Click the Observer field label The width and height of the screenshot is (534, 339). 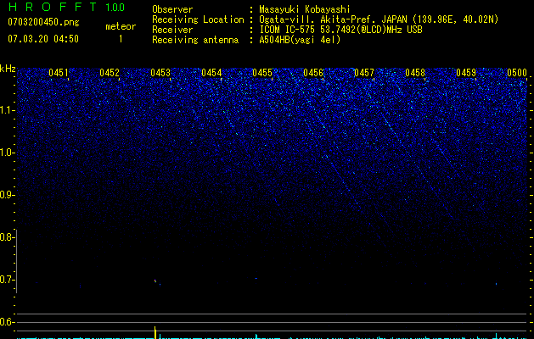(x=172, y=9)
